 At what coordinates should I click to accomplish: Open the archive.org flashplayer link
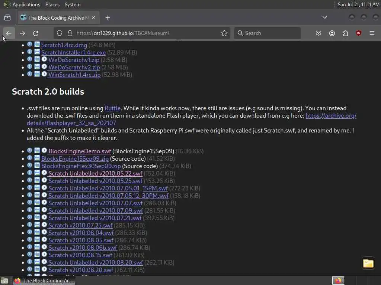click(192, 119)
